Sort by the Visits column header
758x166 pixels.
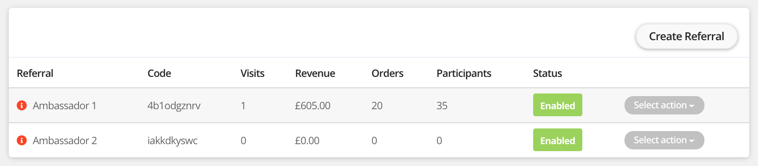[253, 73]
